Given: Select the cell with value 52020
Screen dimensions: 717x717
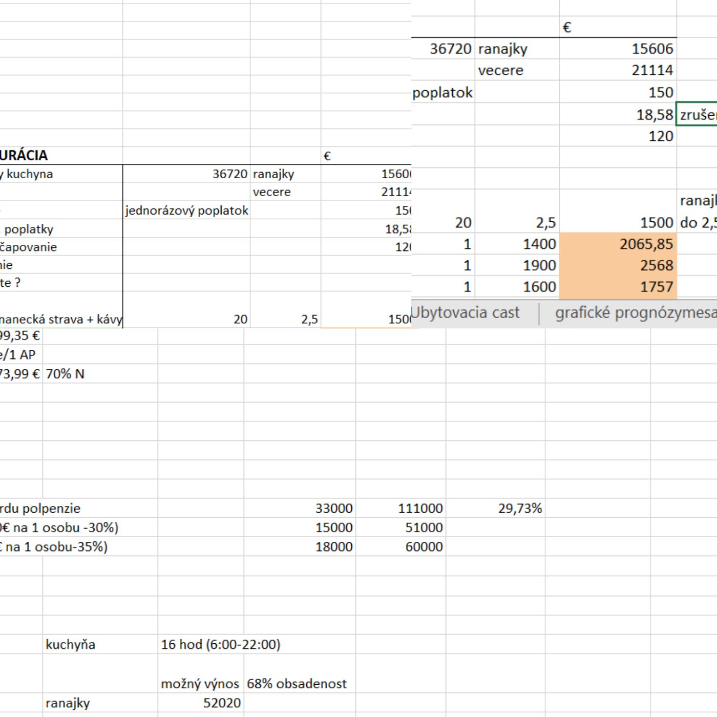Looking at the screenshot, I should [x=200, y=703].
